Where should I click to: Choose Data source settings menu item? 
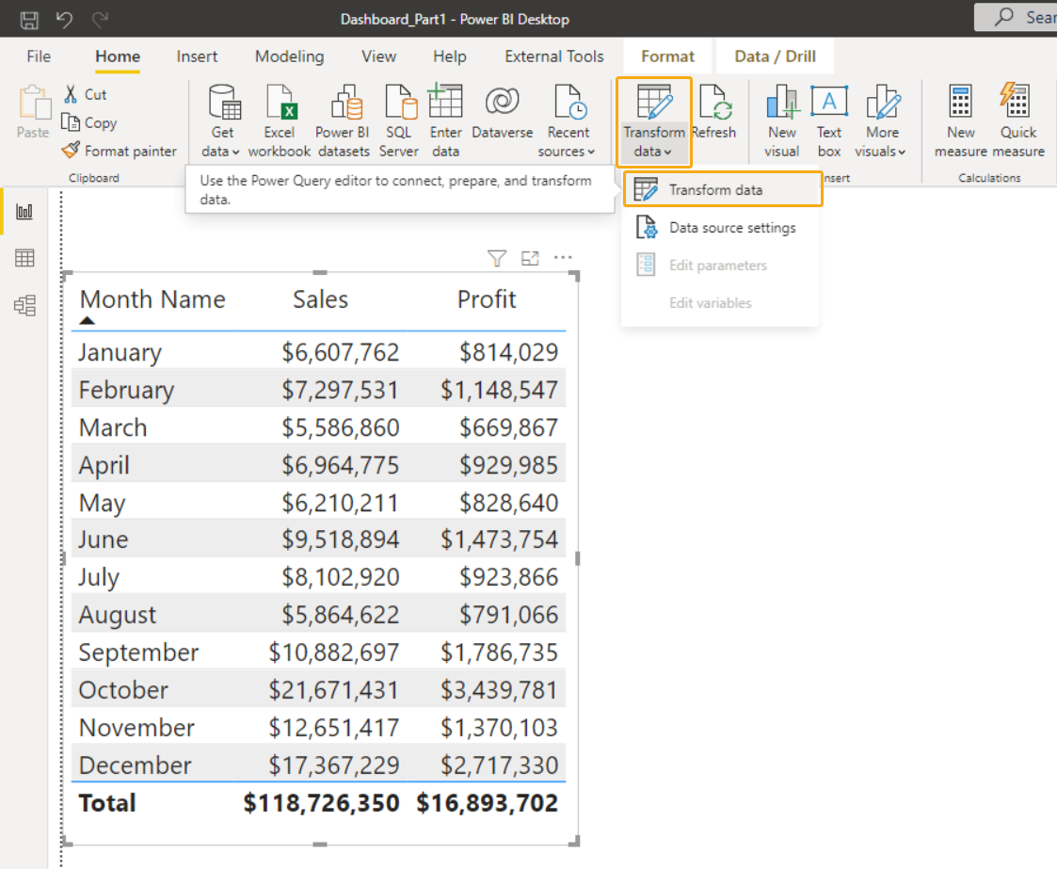tap(720, 228)
